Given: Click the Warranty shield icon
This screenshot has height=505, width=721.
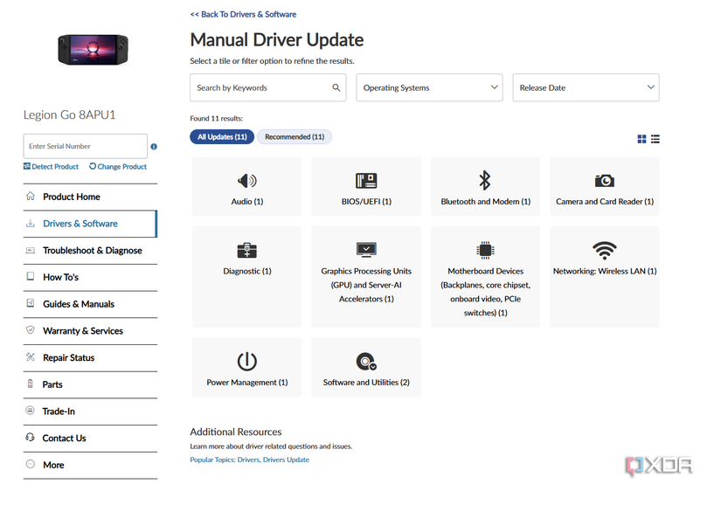Looking at the screenshot, I should tap(31, 330).
